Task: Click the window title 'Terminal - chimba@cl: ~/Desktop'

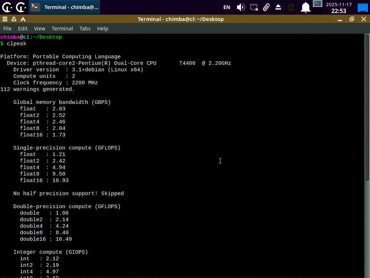Action: [181, 19]
